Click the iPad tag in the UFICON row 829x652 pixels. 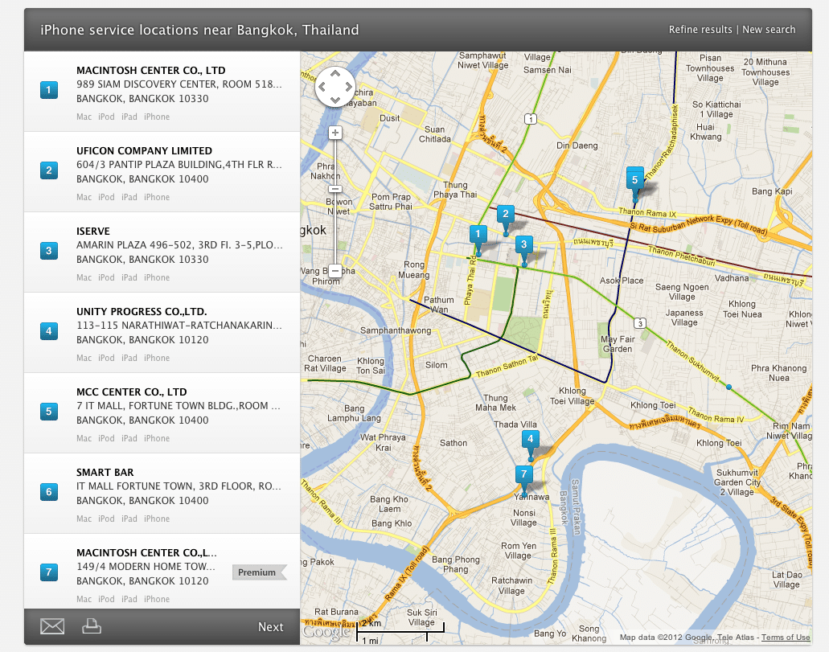pos(129,197)
